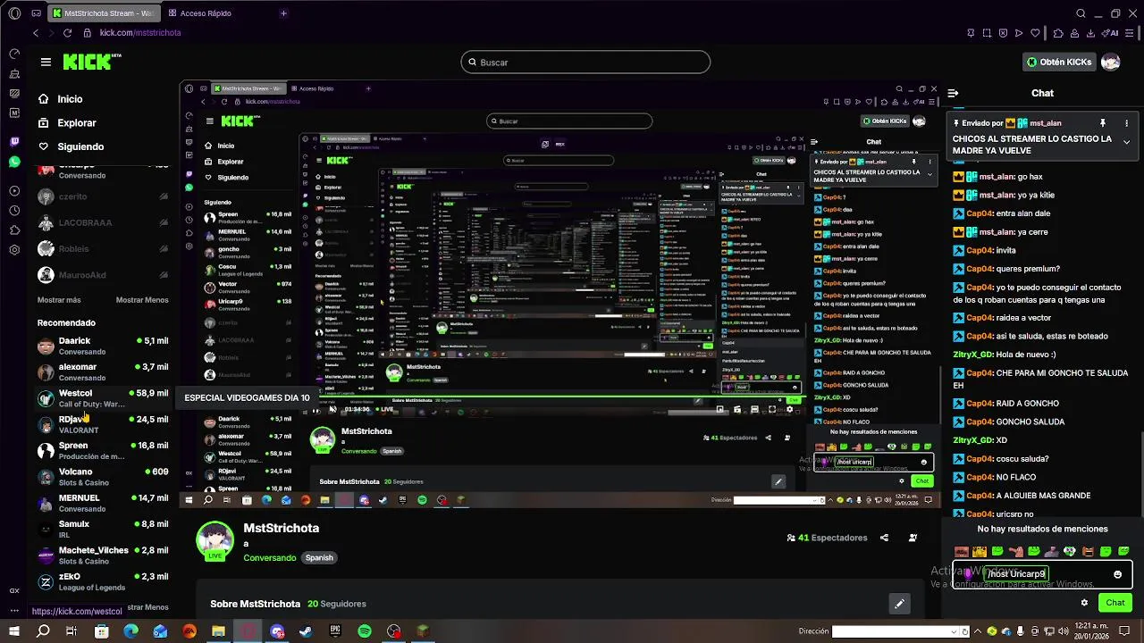Click the Obtén KICKs button
The height and width of the screenshot is (643, 1144).
1059,62
